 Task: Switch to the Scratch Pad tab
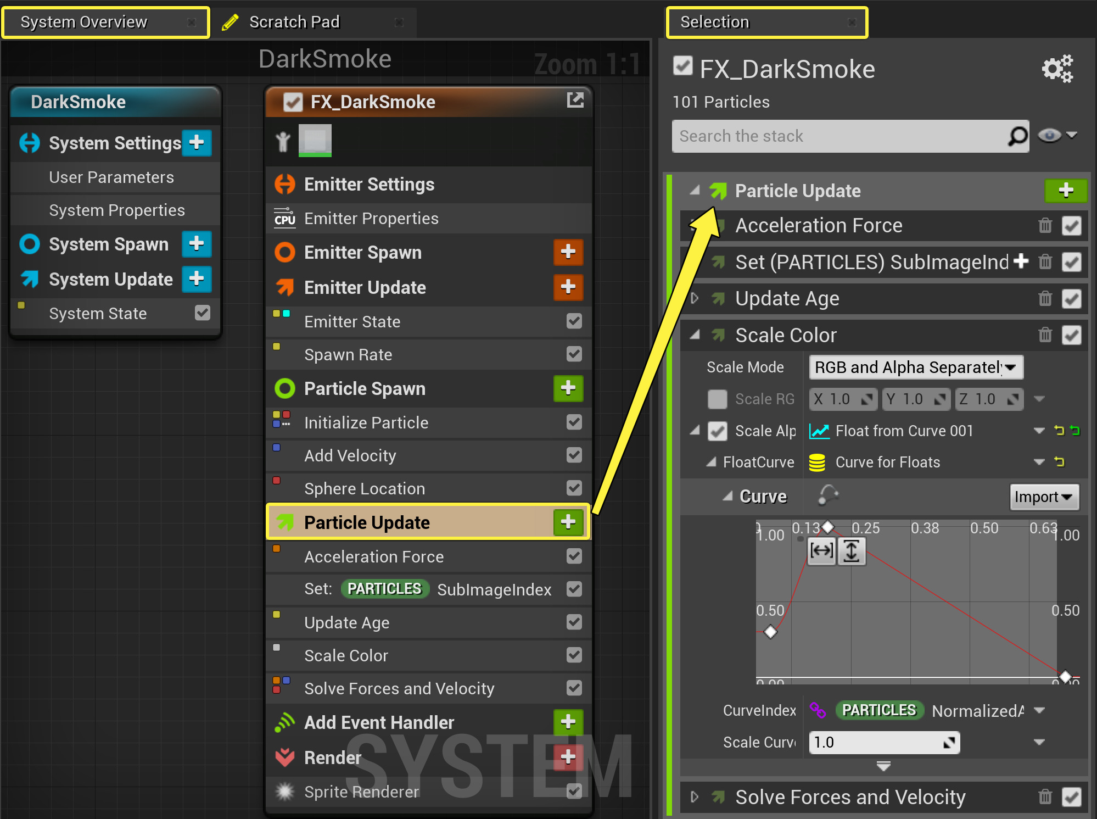[294, 22]
